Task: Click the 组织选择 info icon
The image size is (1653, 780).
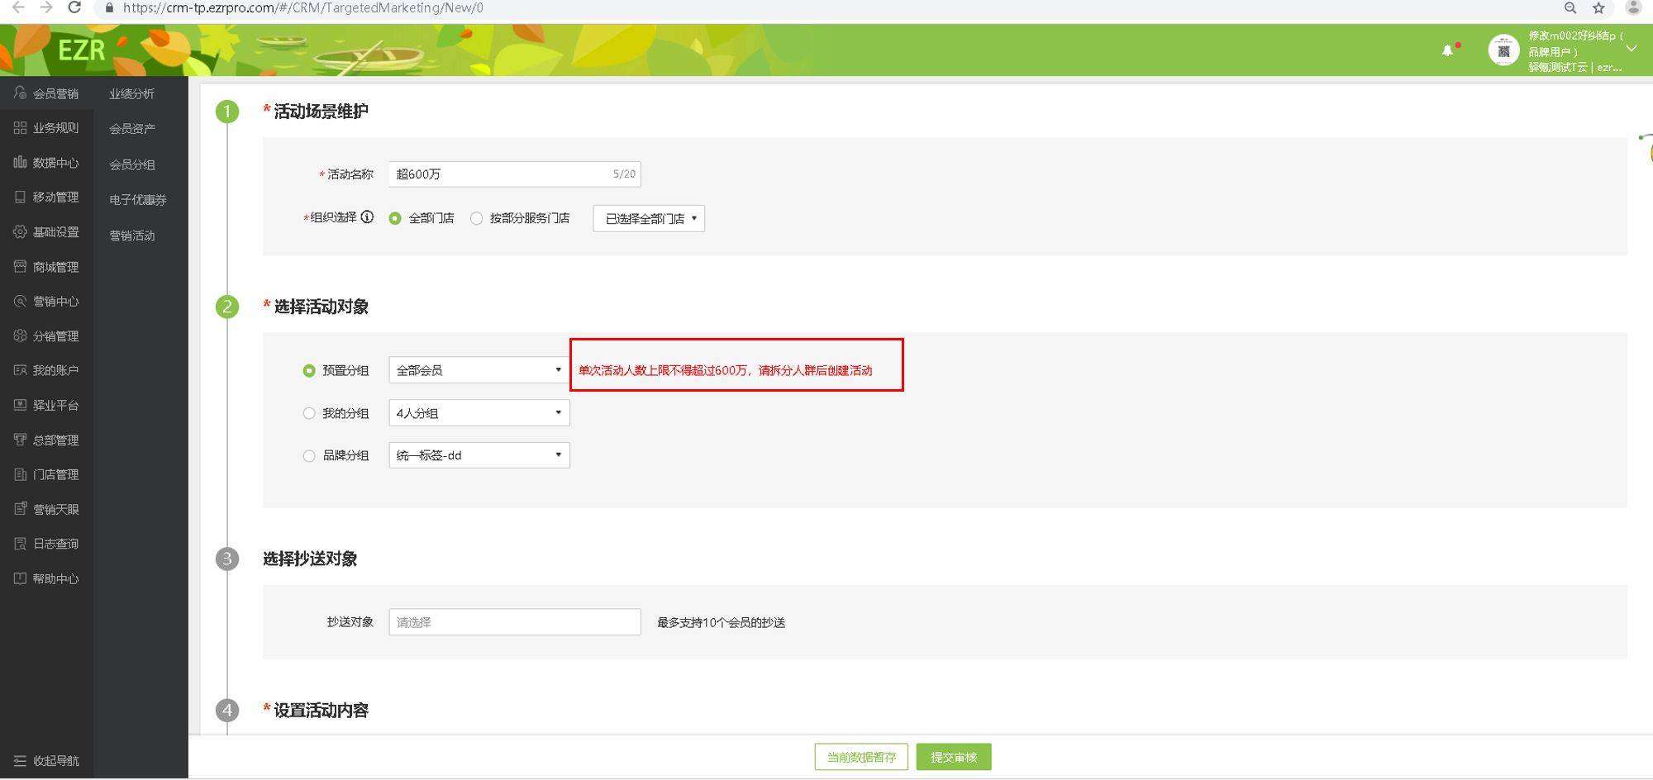Action: pyautogui.click(x=367, y=217)
